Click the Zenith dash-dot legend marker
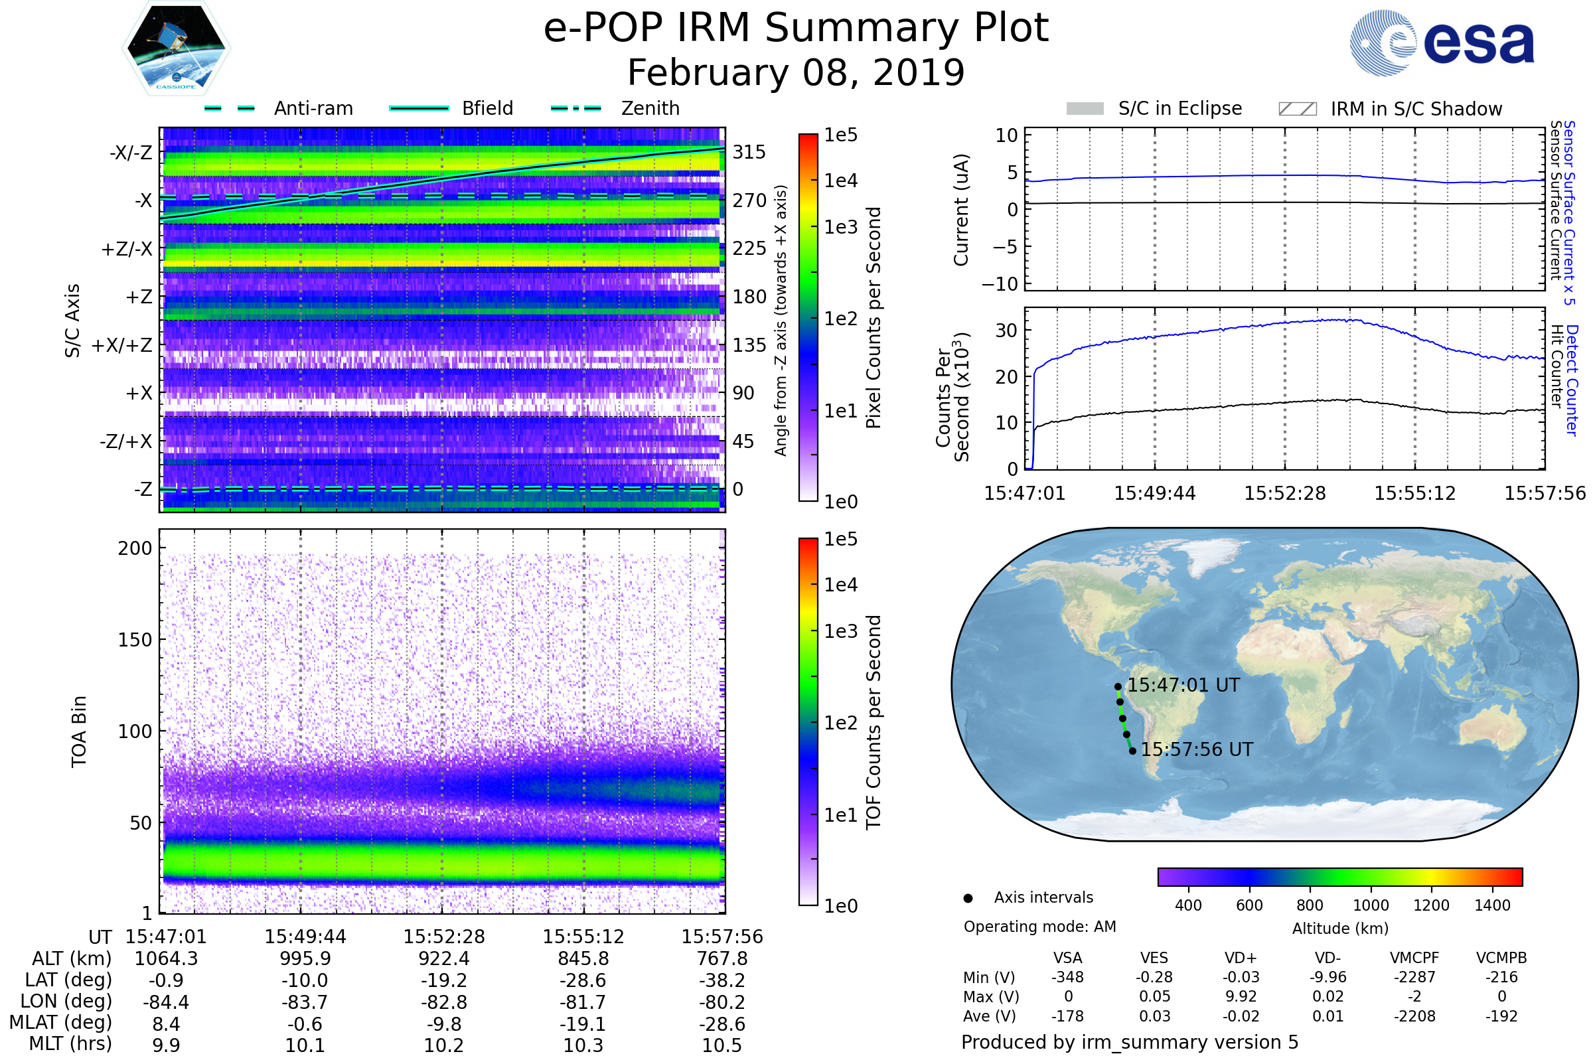Image resolution: width=1593 pixels, height=1062 pixels. pos(575,108)
